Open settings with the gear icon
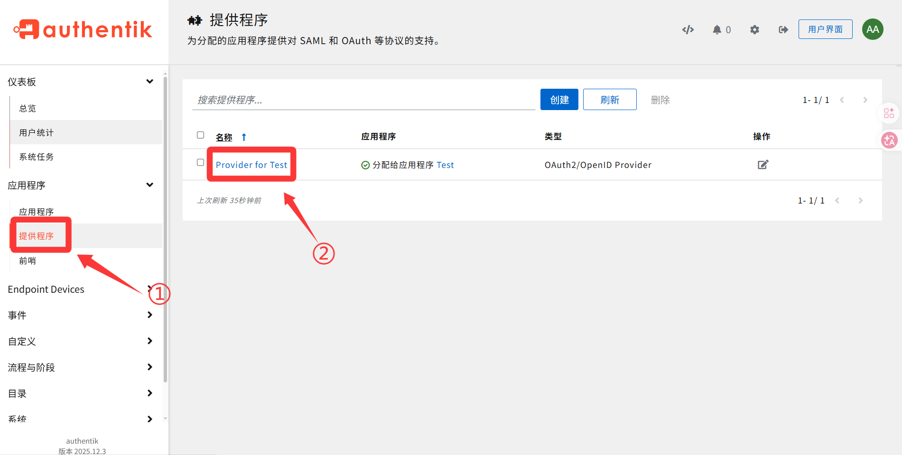Viewport: 902px width, 455px height. coord(754,29)
